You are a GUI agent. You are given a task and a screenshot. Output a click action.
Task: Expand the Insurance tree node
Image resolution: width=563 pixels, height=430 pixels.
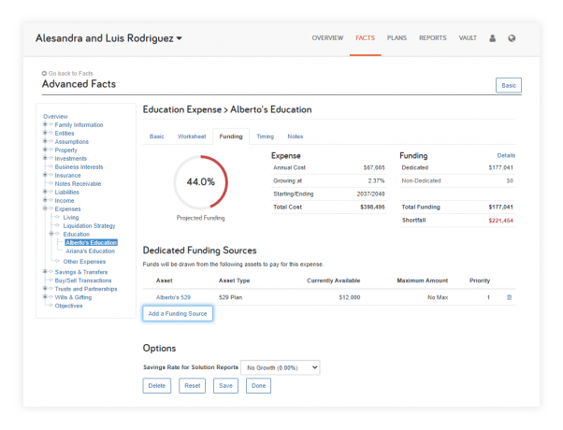pos(45,175)
